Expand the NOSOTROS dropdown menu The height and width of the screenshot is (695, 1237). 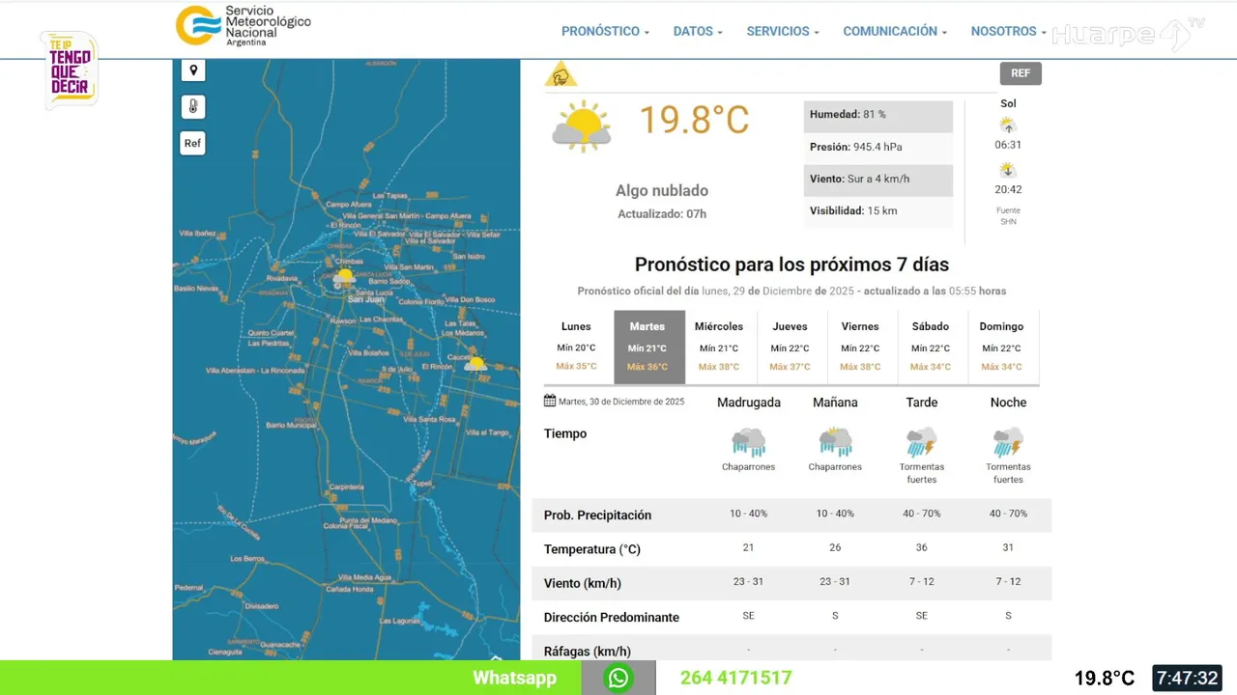click(x=1009, y=31)
